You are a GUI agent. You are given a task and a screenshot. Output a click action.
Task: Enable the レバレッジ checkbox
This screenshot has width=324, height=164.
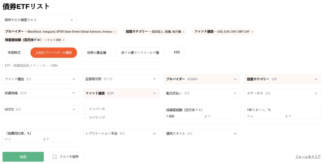[x=86, y=116]
